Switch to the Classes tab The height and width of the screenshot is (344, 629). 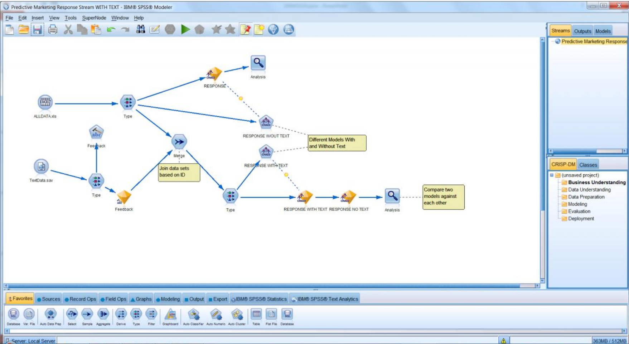click(x=588, y=165)
